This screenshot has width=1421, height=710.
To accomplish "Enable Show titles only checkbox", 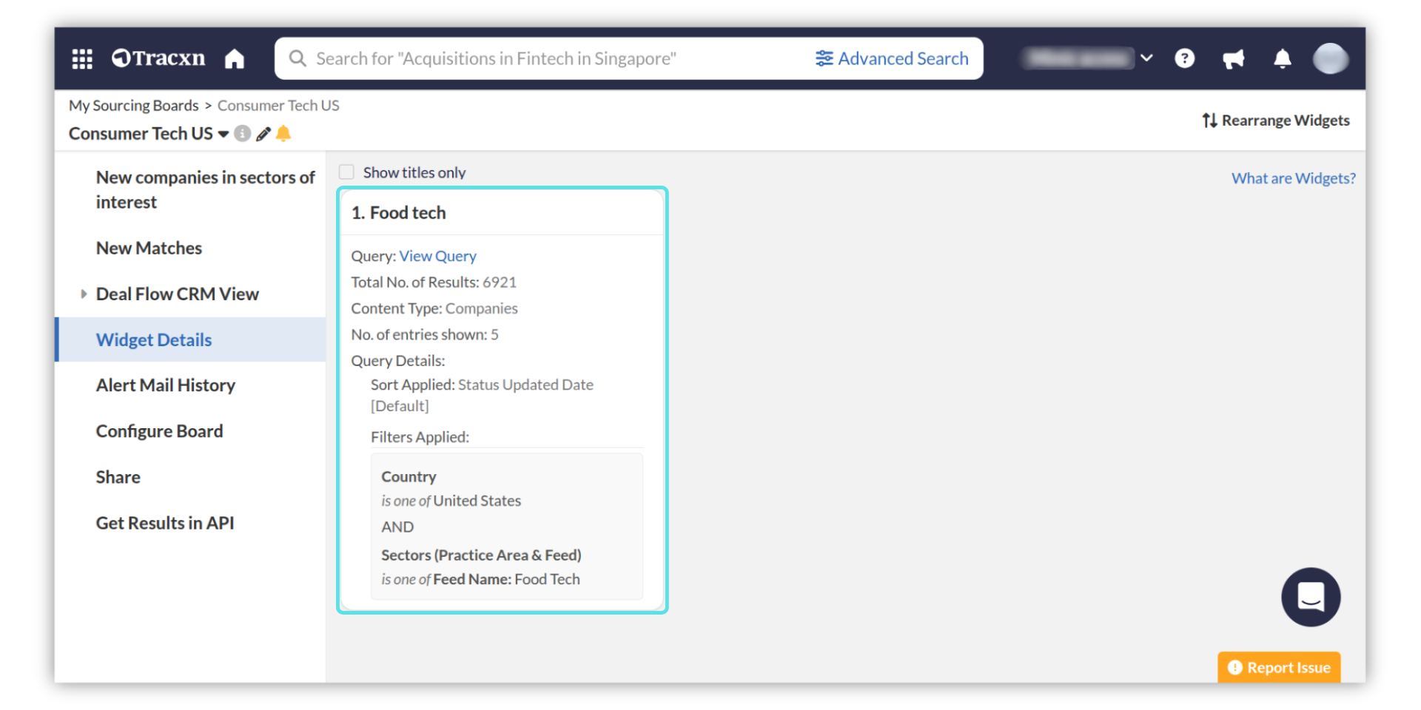I will coord(346,172).
